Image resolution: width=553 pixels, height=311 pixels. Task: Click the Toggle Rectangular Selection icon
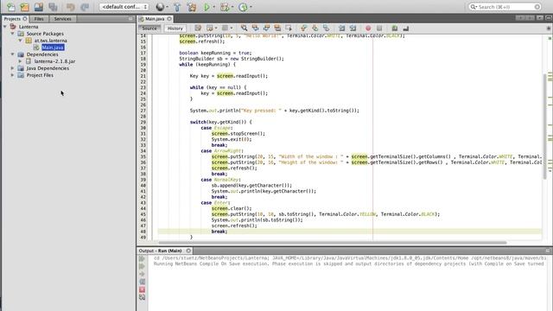coord(289,29)
